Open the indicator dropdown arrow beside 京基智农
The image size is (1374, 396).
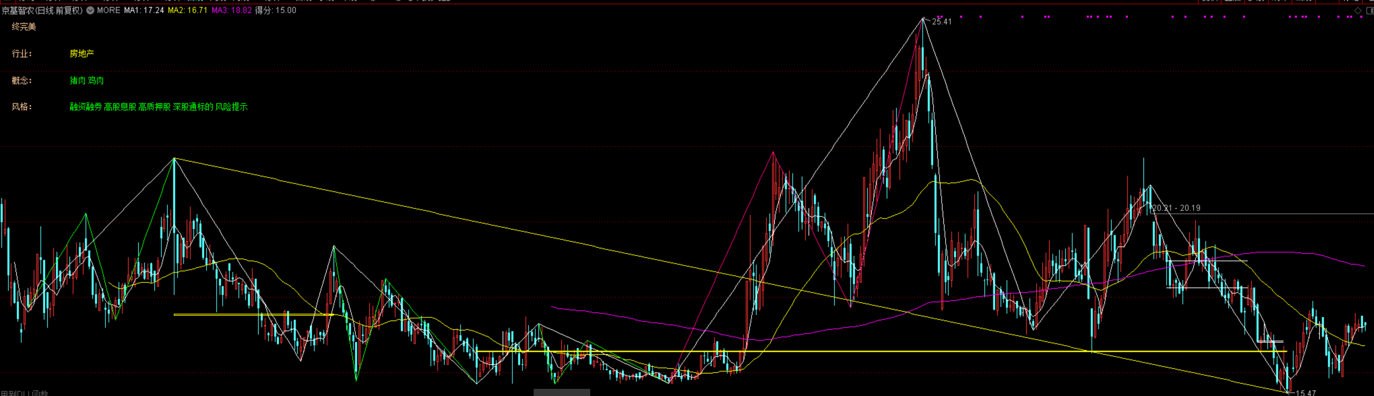(x=90, y=10)
